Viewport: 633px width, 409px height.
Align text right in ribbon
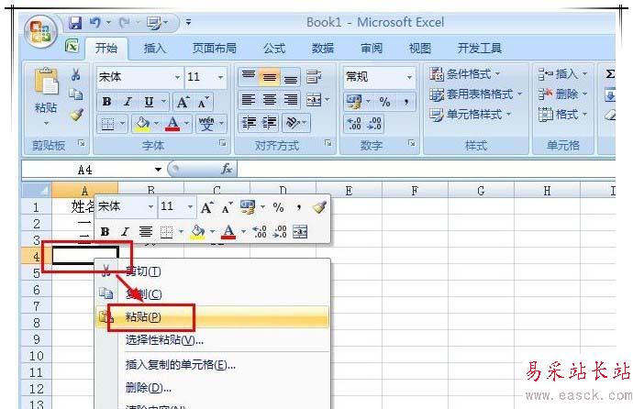coord(290,99)
